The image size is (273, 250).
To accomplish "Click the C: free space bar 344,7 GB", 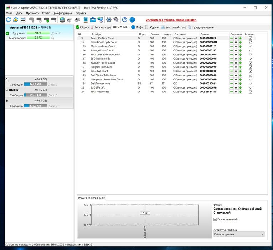I will point(35,84).
